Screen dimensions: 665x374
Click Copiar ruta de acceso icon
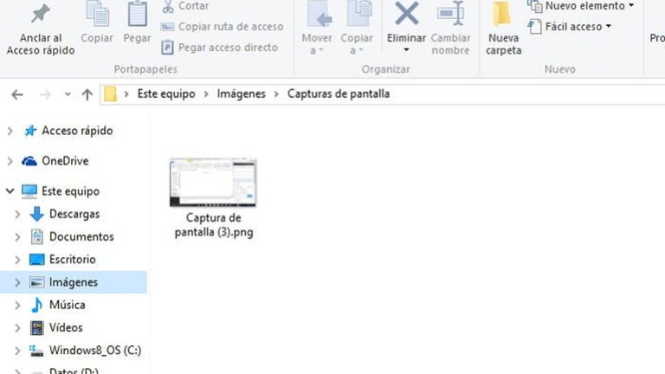coord(167,27)
